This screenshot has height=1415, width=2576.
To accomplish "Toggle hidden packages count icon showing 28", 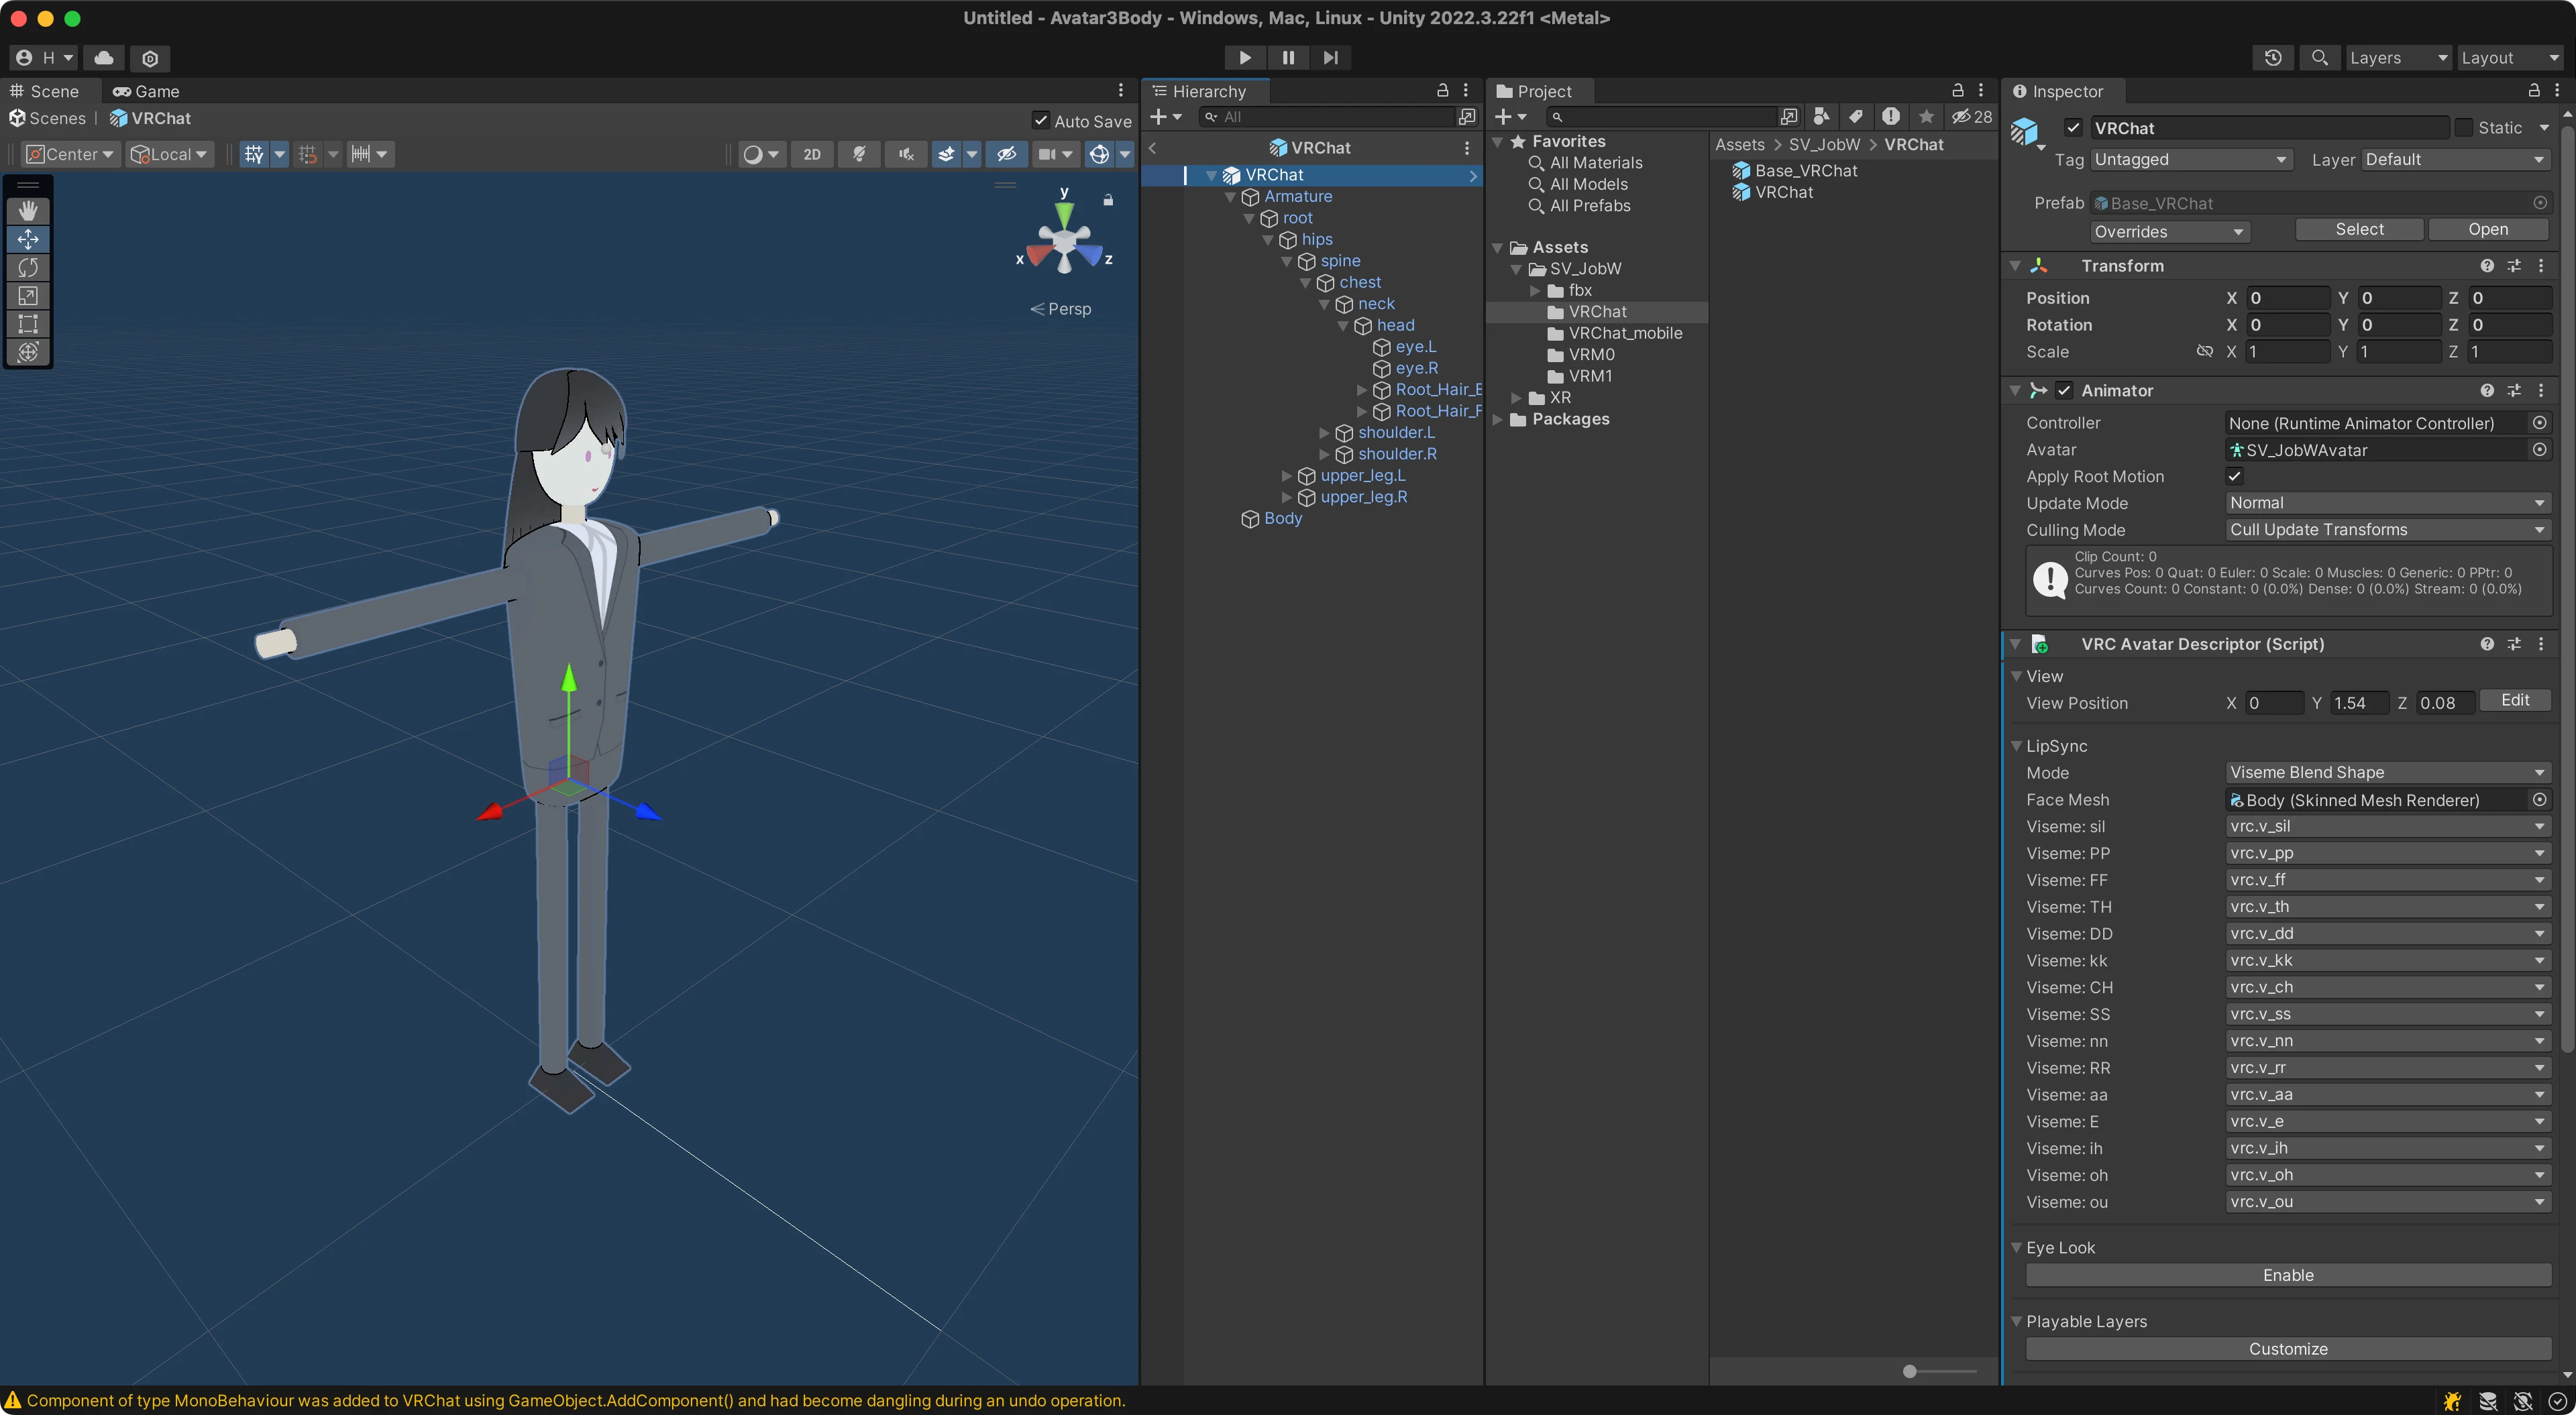I will pyautogui.click(x=1972, y=117).
